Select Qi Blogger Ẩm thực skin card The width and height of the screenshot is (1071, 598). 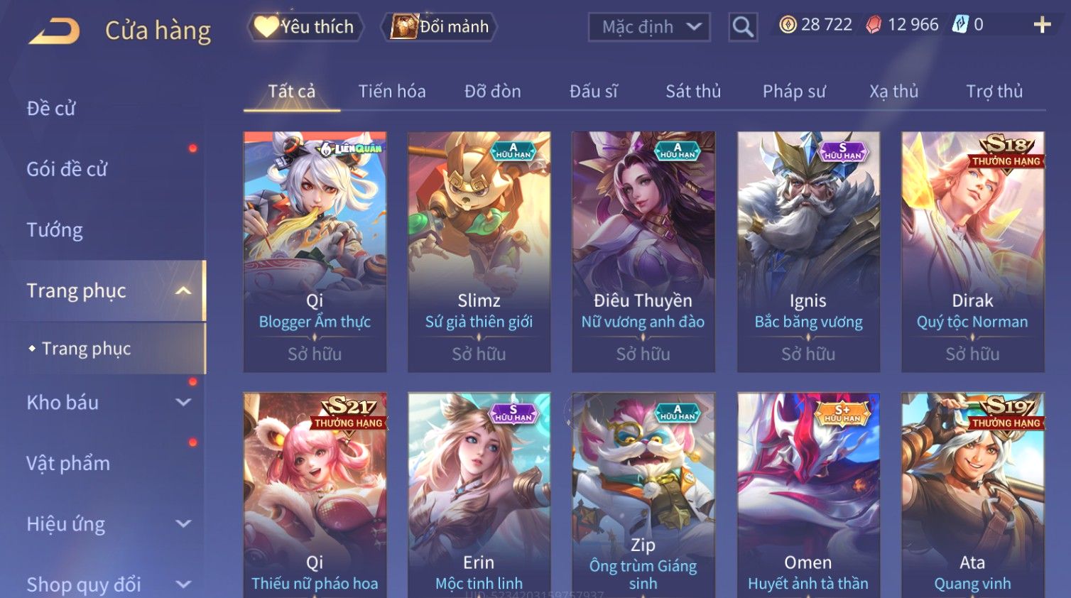(315, 251)
